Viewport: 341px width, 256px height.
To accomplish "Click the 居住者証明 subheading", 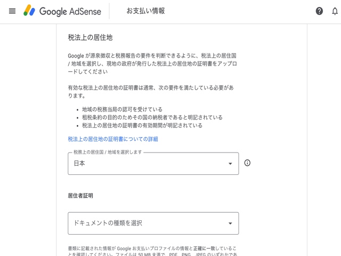I will (x=80, y=196).
